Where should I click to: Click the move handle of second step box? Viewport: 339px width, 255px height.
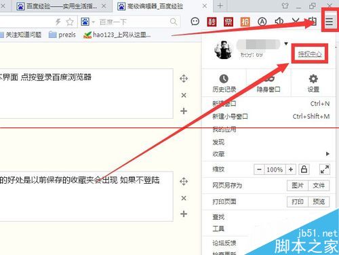tap(184, 182)
